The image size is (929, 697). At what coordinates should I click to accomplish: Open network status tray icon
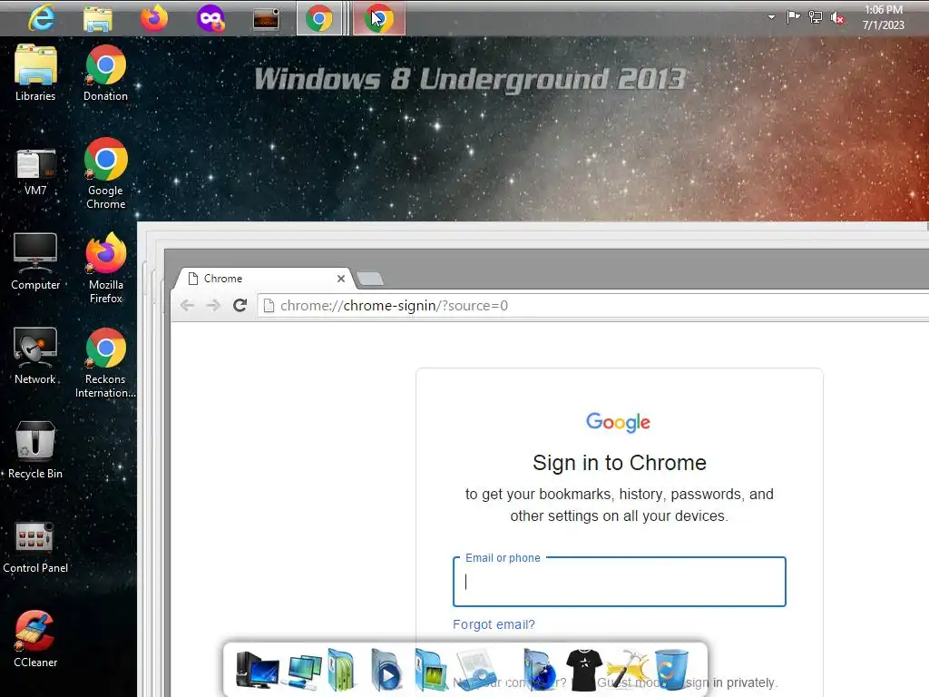tap(816, 17)
